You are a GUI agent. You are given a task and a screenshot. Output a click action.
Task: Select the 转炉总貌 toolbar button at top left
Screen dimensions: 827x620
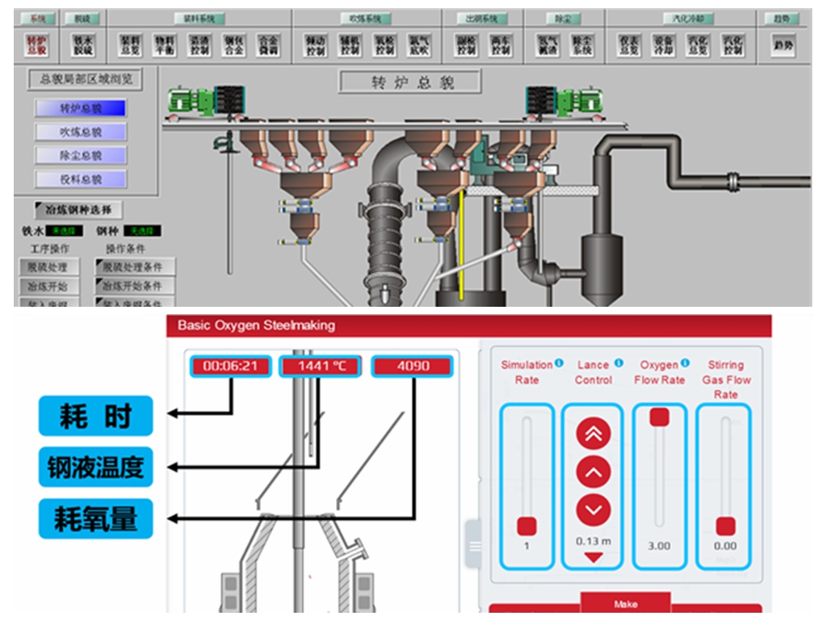coord(36,45)
